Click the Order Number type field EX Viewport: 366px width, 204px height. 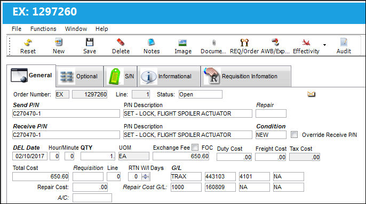point(62,94)
